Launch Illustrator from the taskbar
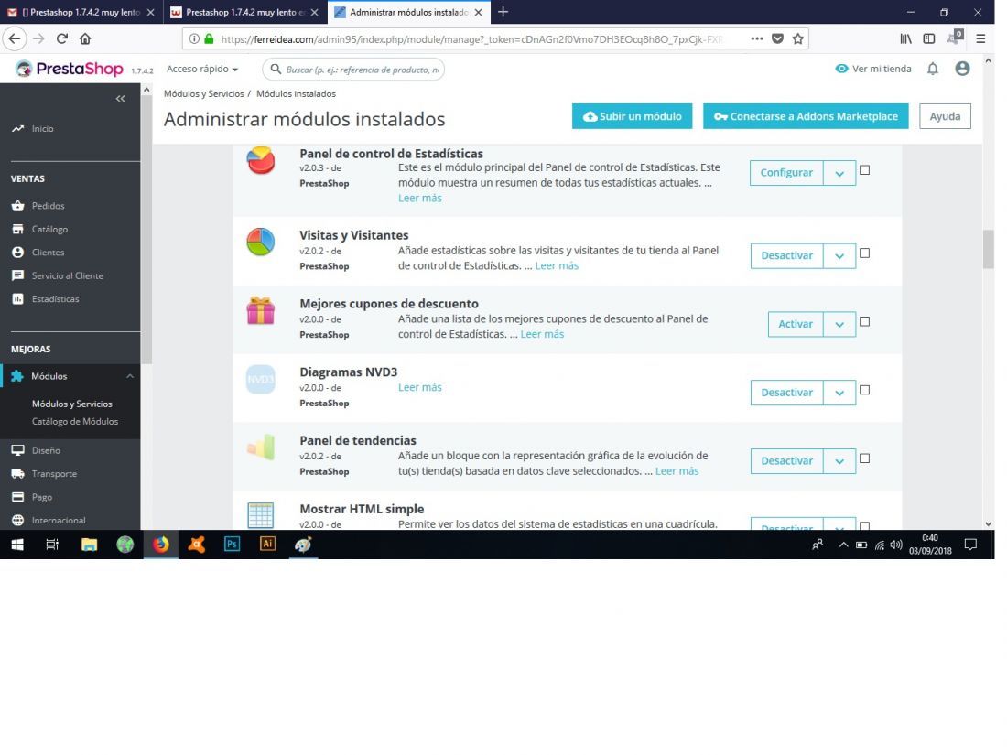 [267, 544]
